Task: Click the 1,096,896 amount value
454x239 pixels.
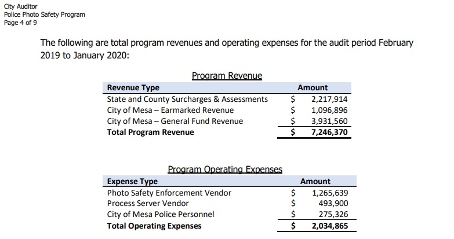Action: click(329, 110)
